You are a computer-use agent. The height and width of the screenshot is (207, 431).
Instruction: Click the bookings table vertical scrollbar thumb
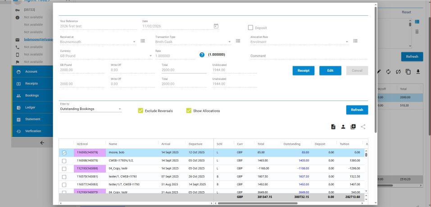coord(366,154)
